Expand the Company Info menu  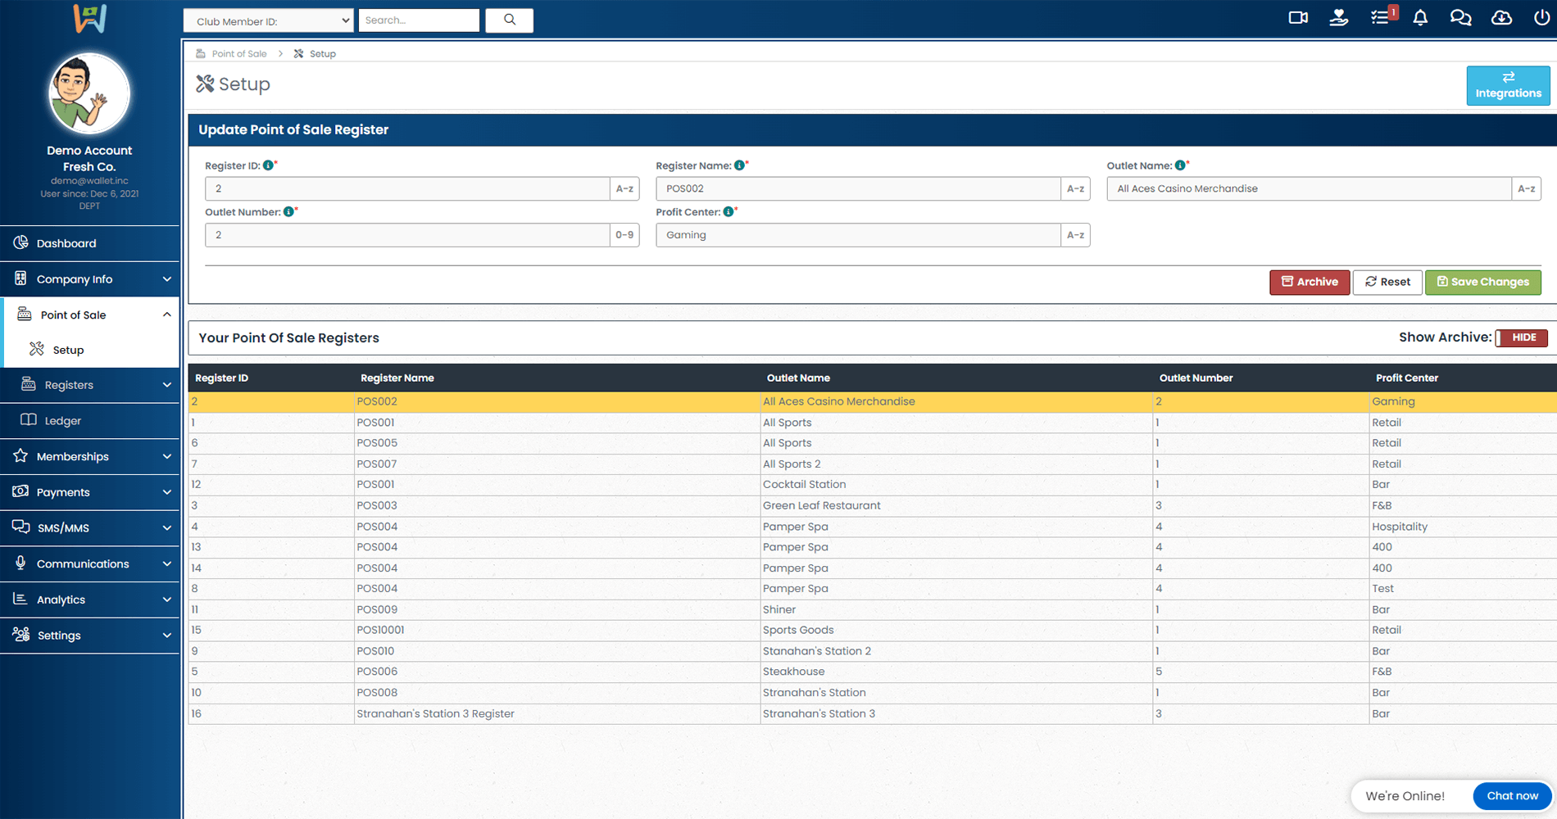[x=90, y=279]
